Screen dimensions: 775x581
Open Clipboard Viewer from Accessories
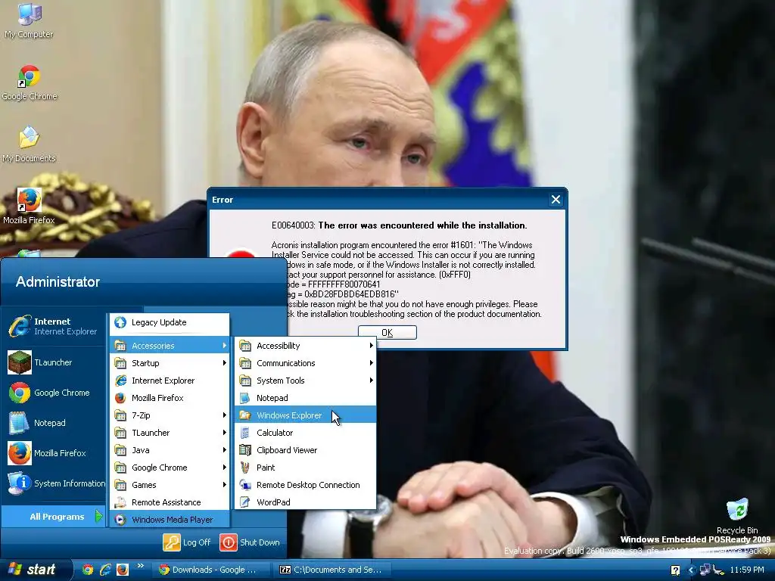pyautogui.click(x=306, y=450)
